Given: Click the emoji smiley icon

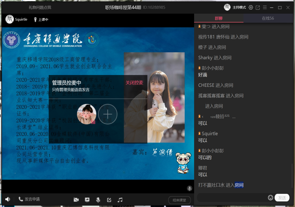Looking at the screenshot, I should pyautogui.click(x=270, y=197).
